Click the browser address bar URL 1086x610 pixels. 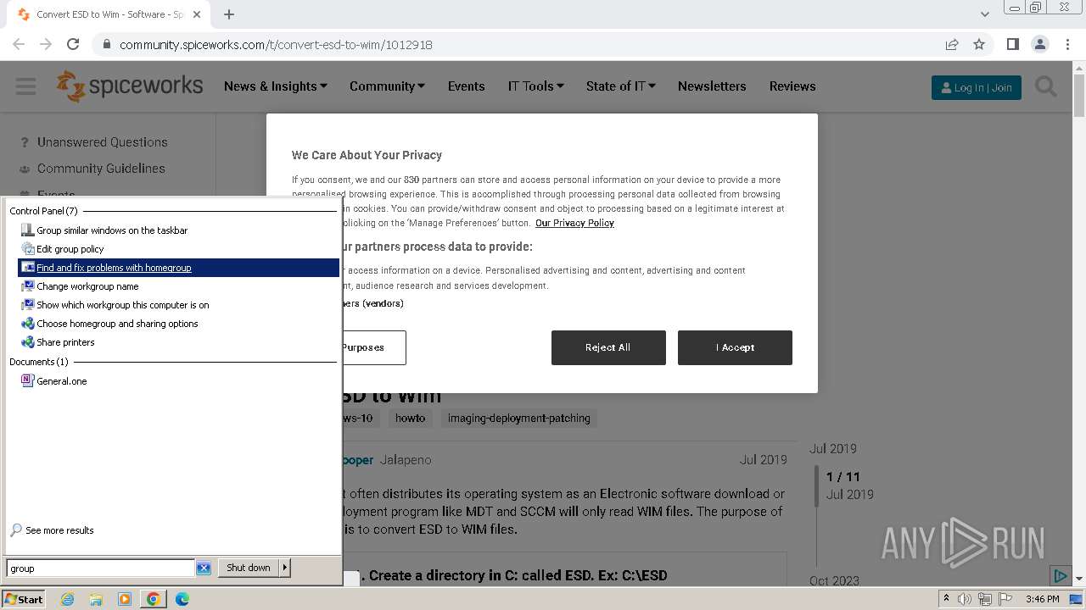276,44
